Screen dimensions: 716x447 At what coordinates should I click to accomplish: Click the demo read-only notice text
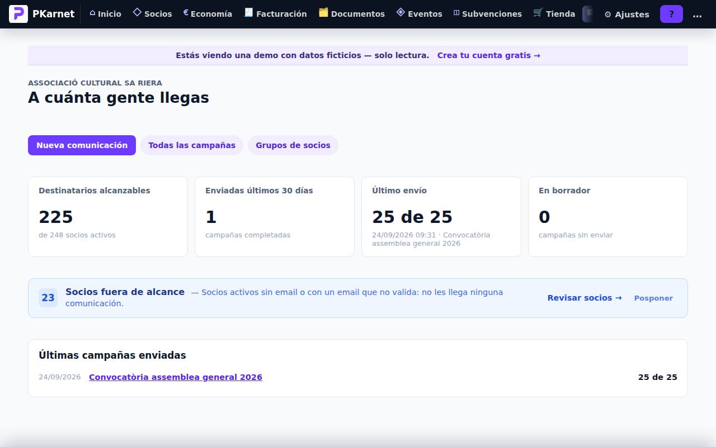point(303,55)
